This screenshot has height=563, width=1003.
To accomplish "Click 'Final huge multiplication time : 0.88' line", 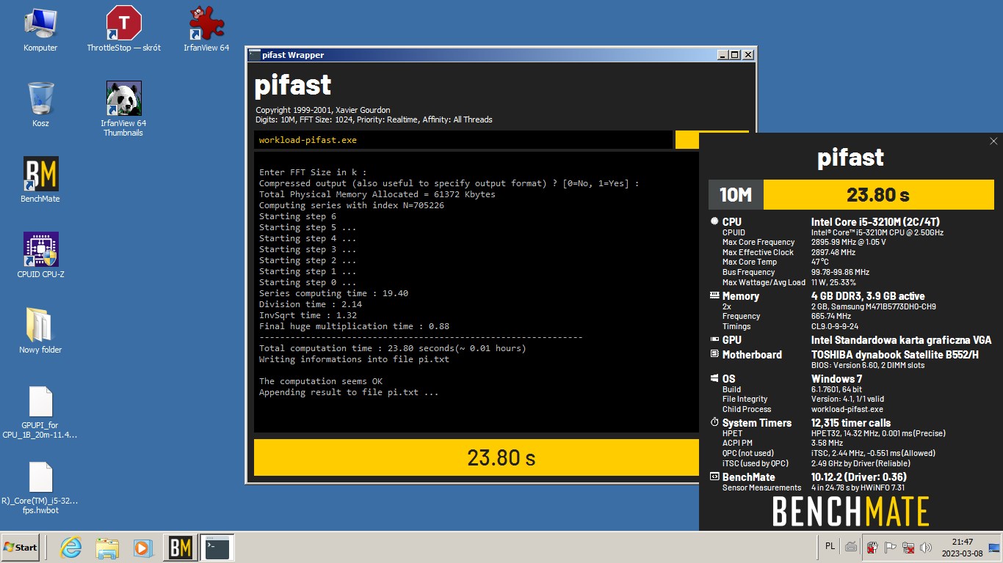I will [354, 326].
